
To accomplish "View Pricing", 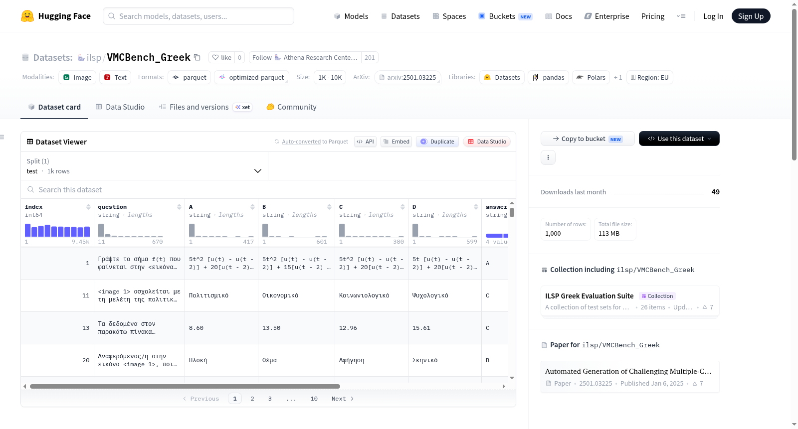I will point(653,16).
